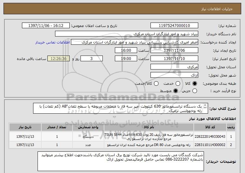Click the جزئیات اطلاعات نیاز header bar

click(x=122, y=9)
